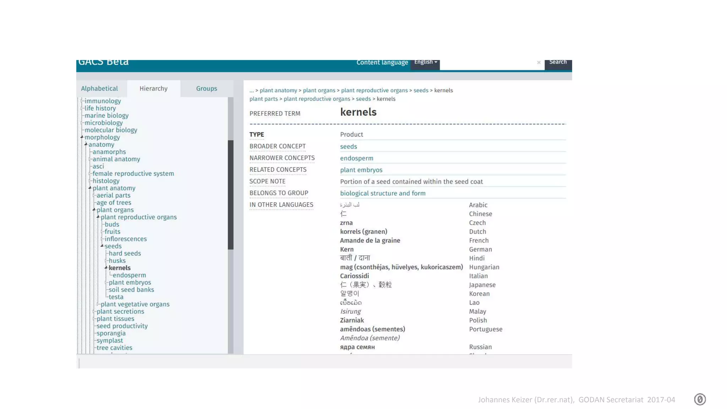Collapse the morphology tree node
The image size is (727, 409).
(x=82, y=137)
